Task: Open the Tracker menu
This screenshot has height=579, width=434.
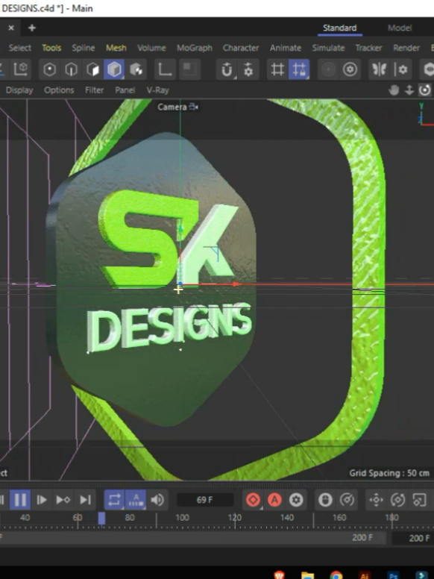Action: click(368, 48)
